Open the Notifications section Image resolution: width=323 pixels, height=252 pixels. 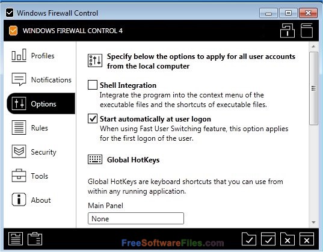(41, 80)
